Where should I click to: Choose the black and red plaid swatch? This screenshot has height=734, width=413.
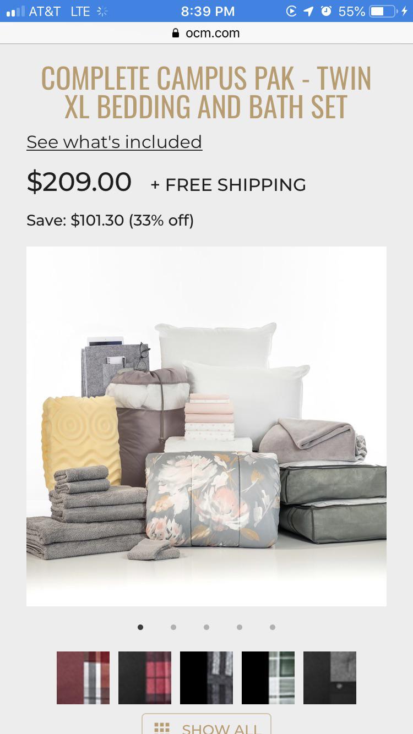tap(145, 678)
